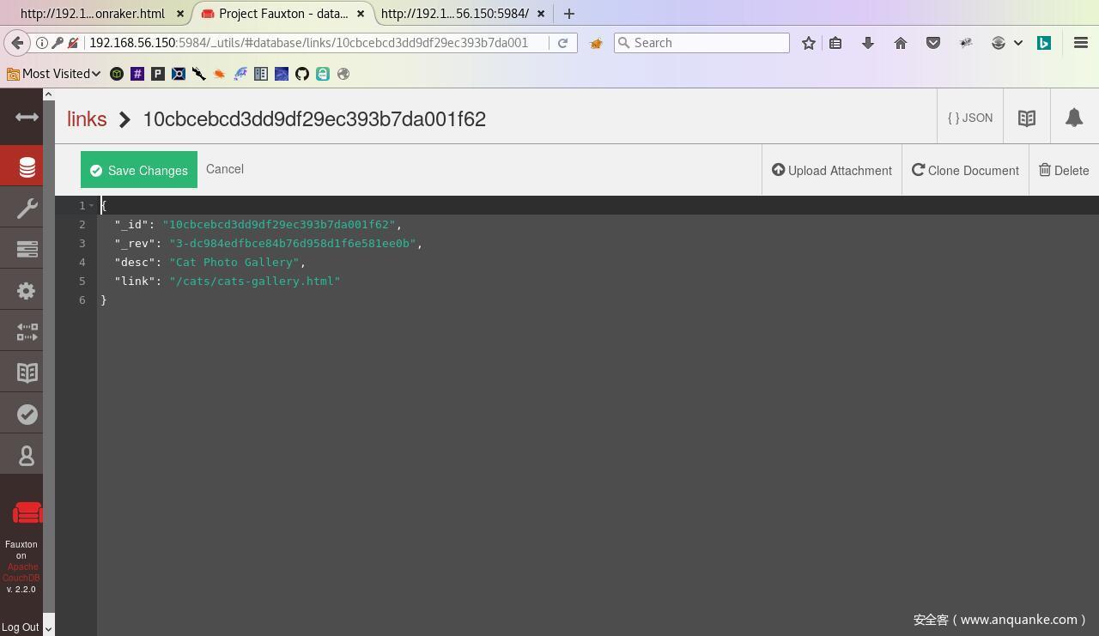Switch to the Project Fauxton tab
Image resolution: width=1099 pixels, height=636 pixels.
[x=282, y=14]
